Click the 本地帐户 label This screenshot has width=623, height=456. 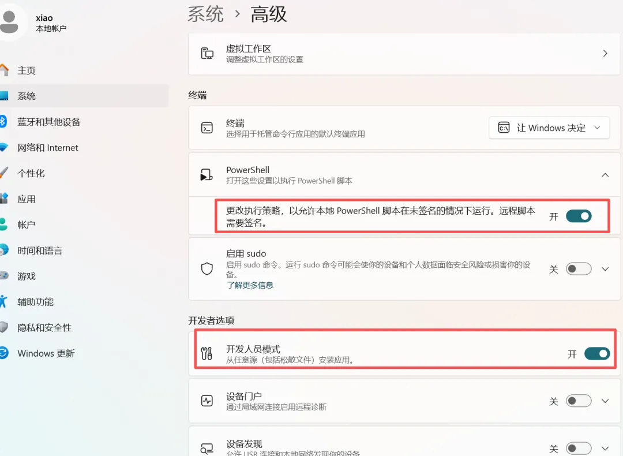(51, 29)
